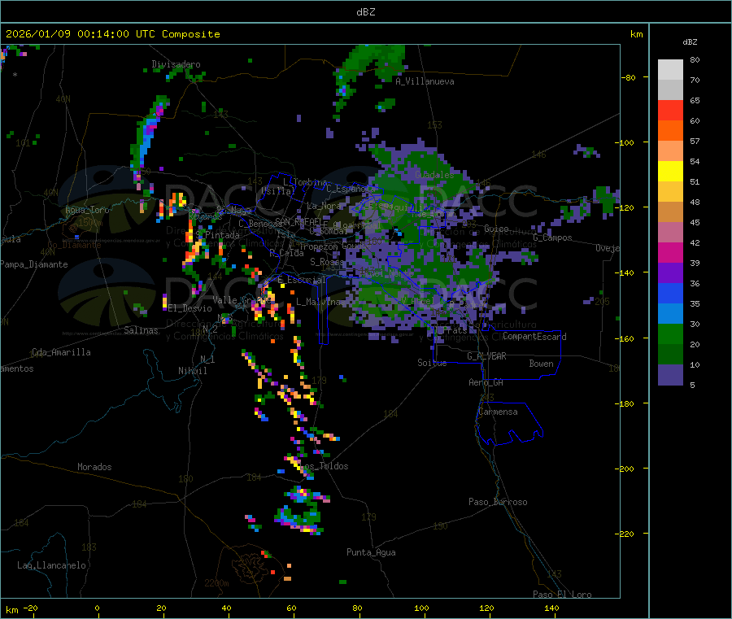Click the G_Campos location label

552,238
